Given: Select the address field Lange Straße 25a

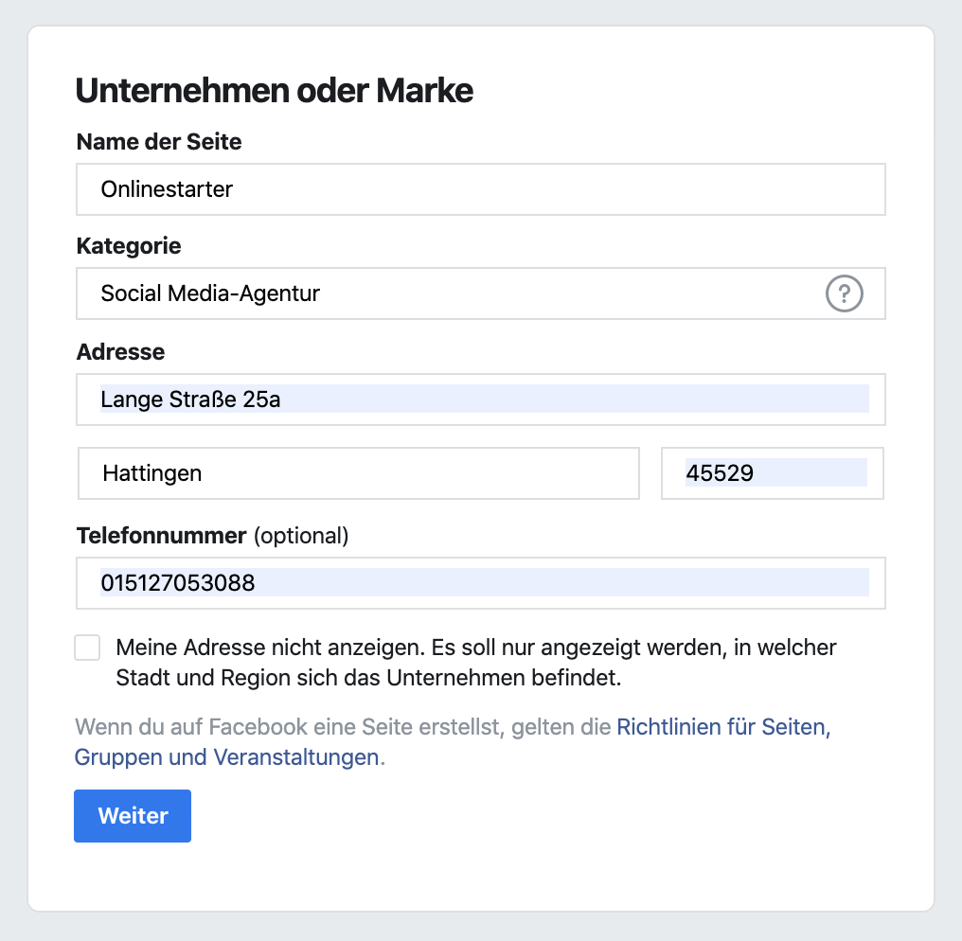Looking at the screenshot, I should click(x=481, y=399).
